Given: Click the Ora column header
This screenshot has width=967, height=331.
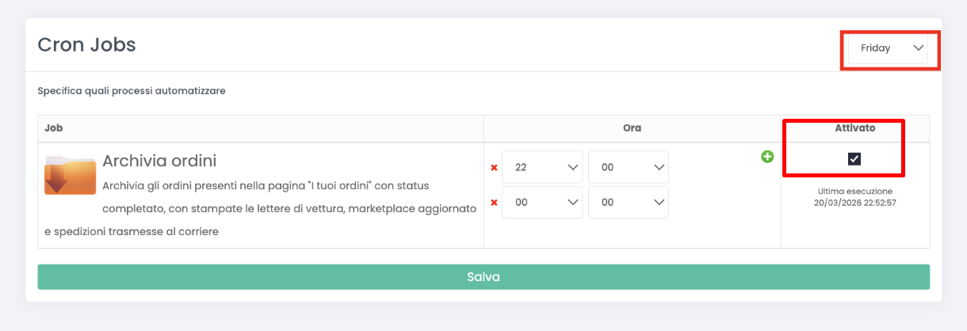Looking at the screenshot, I should (x=632, y=127).
